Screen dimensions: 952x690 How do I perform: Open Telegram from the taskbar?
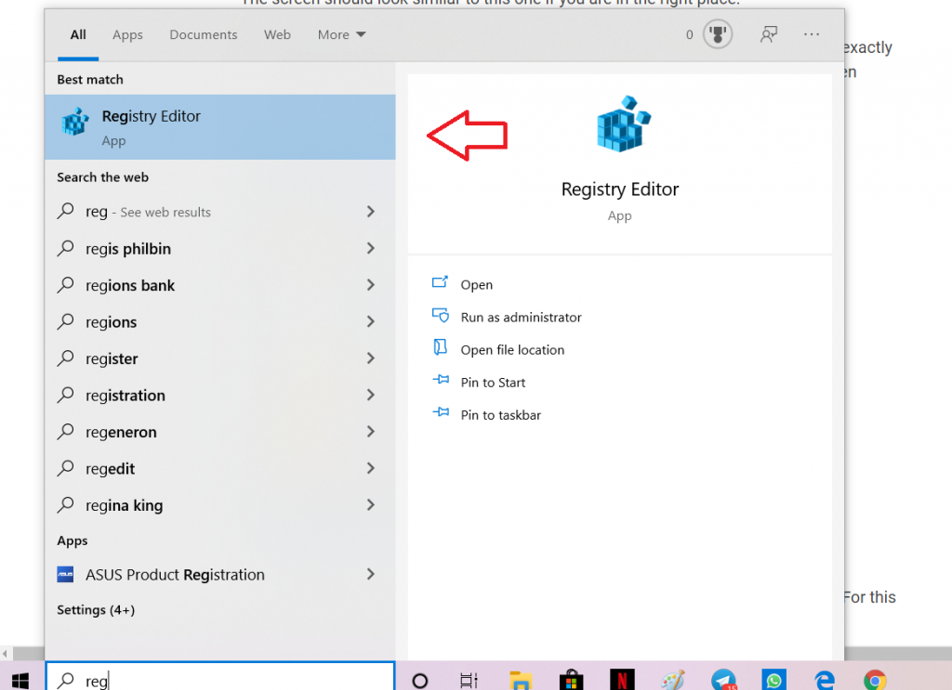723,681
